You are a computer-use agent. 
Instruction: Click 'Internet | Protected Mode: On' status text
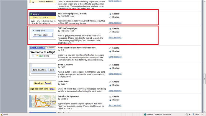pyautogui.click(x=159, y=115)
